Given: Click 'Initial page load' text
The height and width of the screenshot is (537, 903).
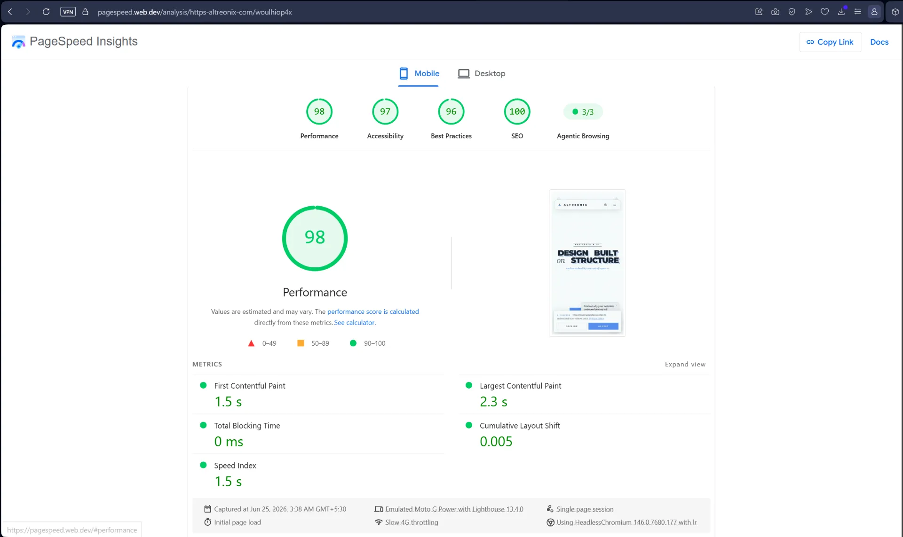Looking at the screenshot, I should [x=237, y=522].
